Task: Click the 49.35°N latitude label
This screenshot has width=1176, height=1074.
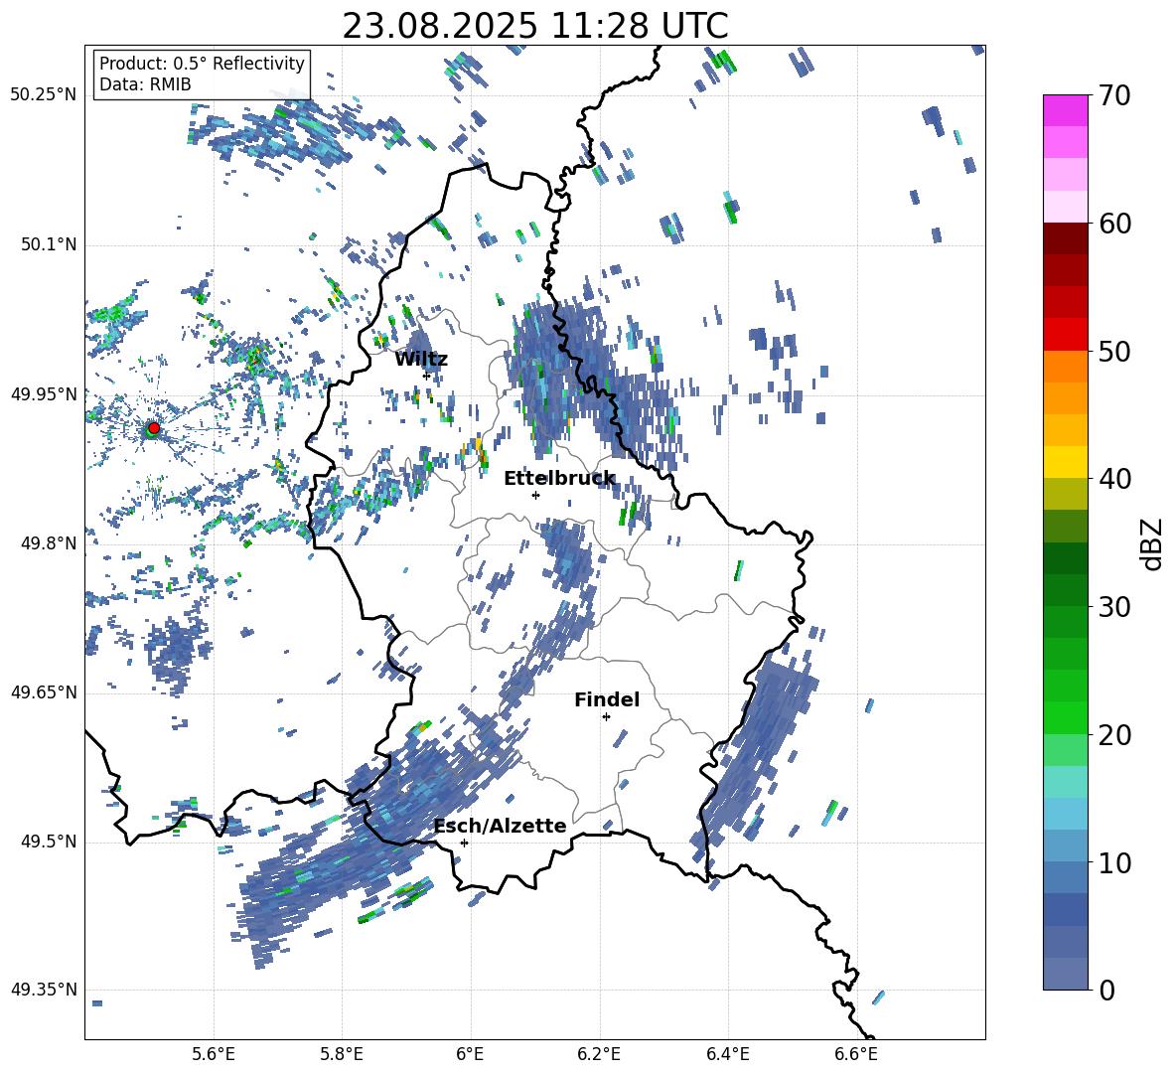Action: point(44,990)
